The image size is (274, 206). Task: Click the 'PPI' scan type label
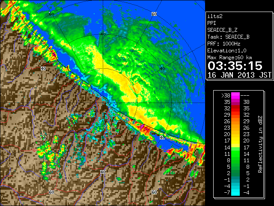(x=211, y=23)
